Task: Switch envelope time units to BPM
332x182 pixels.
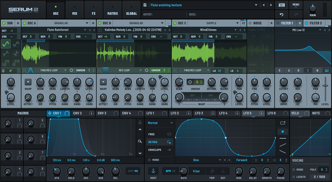Action: tap(130, 171)
